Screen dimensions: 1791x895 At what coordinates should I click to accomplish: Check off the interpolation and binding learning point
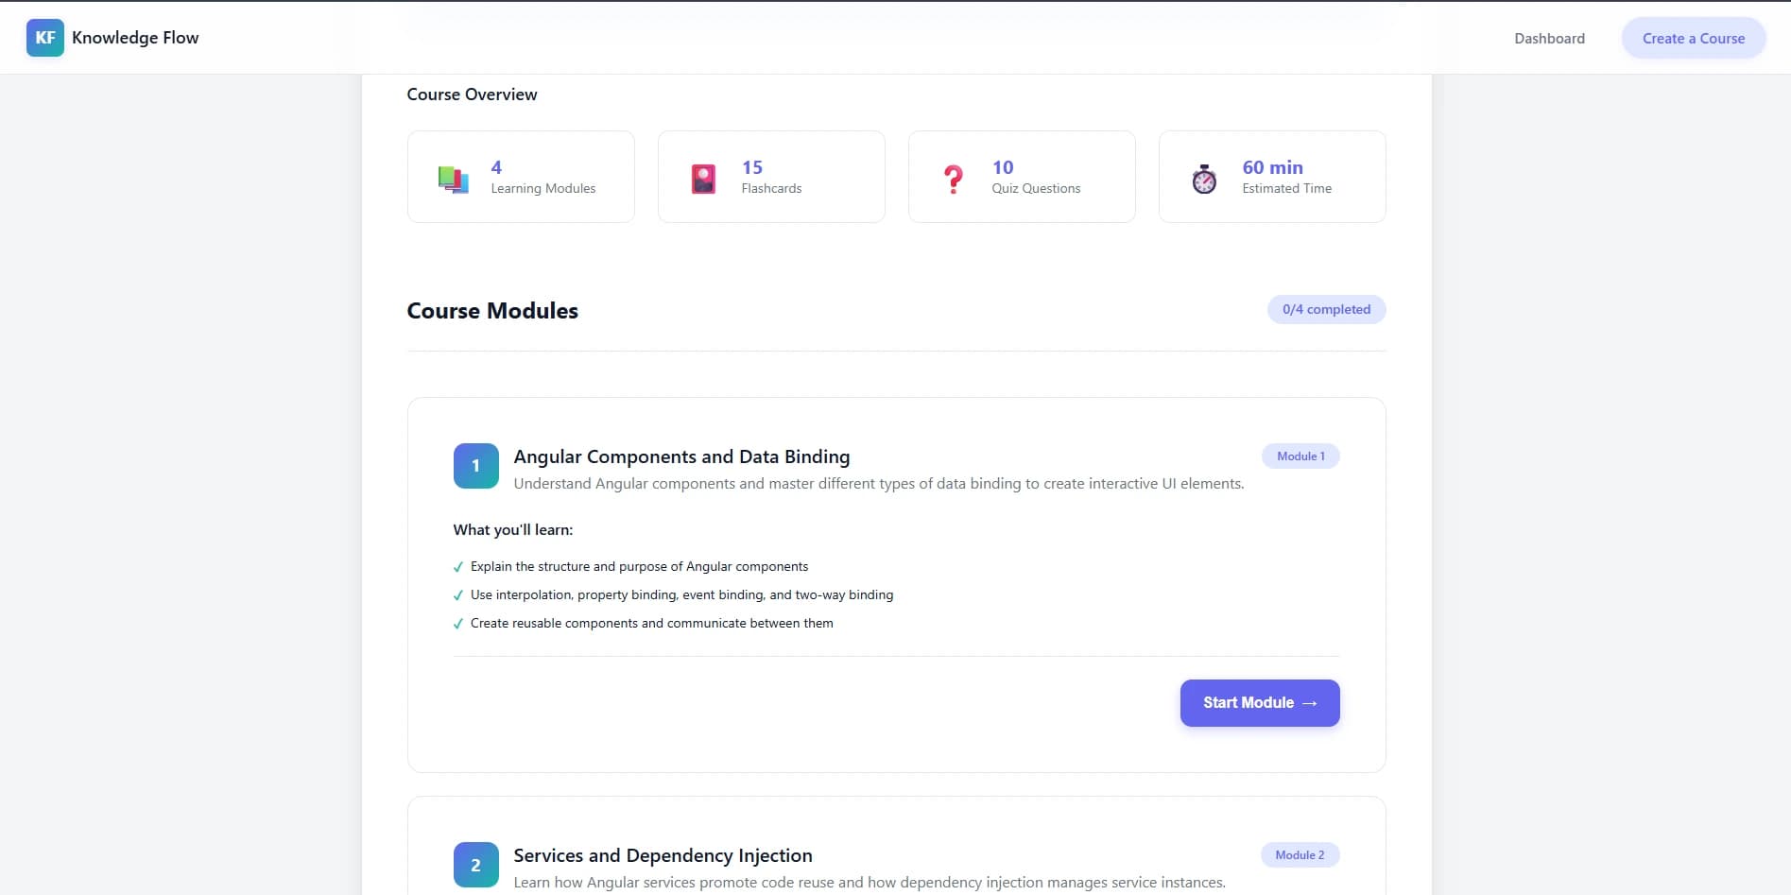457,595
